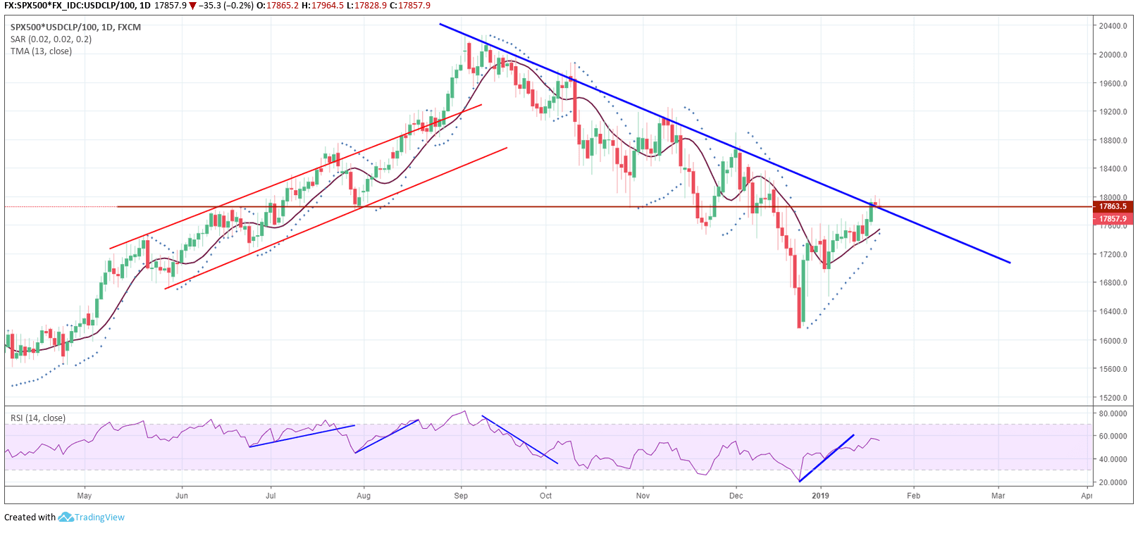Select the TMA (13, close) indicator label
The height and width of the screenshot is (545, 1138).
click(x=41, y=51)
